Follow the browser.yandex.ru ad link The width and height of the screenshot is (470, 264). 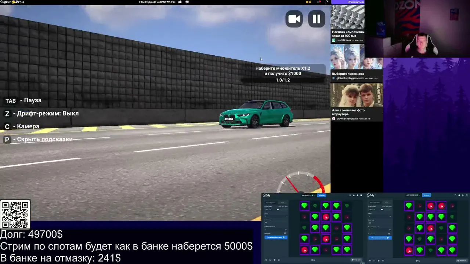347,119
